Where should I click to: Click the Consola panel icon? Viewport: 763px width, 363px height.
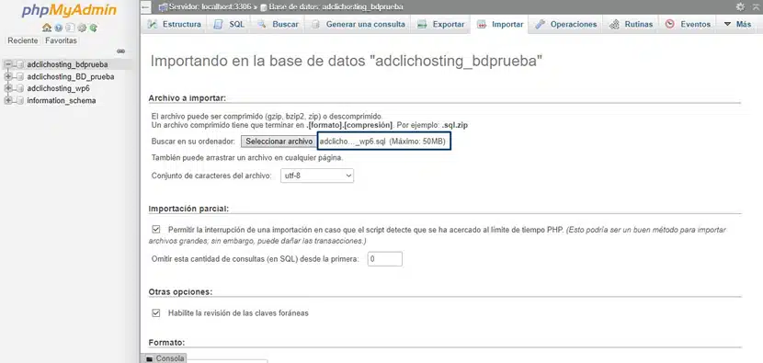click(x=150, y=358)
